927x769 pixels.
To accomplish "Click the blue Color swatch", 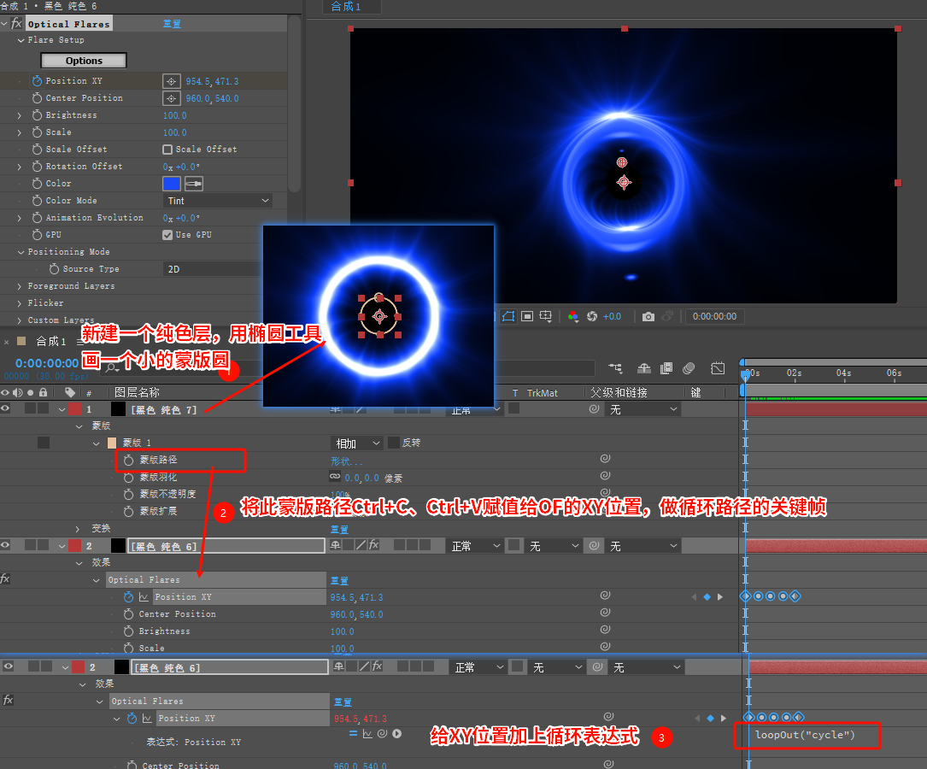I will [x=172, y=184].
